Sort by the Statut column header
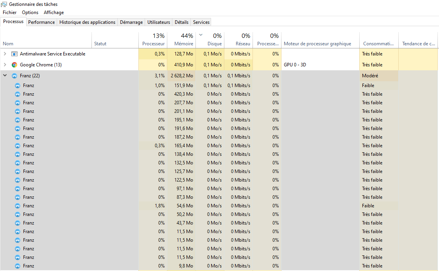This screenshot has height=271, width=439. tap(115, 40)
